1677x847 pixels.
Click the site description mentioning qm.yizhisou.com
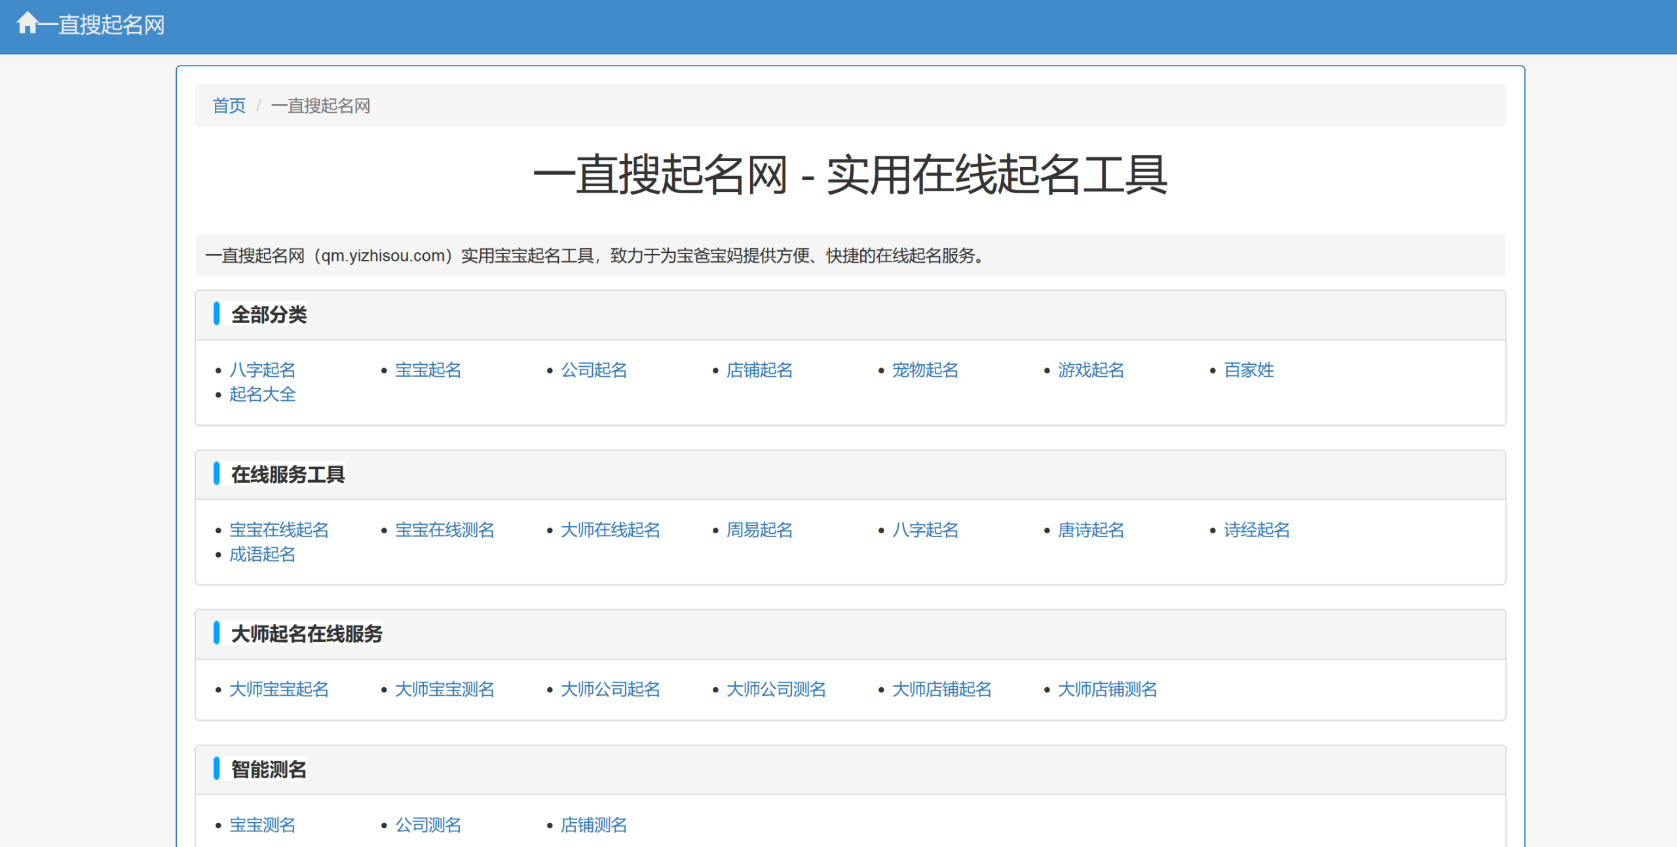pyautogui.click(x=595, y=255)
